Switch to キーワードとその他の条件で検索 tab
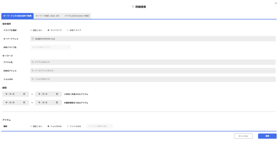Screen dimensions: 278x144 pyautogui.click(x=17, y=16)
